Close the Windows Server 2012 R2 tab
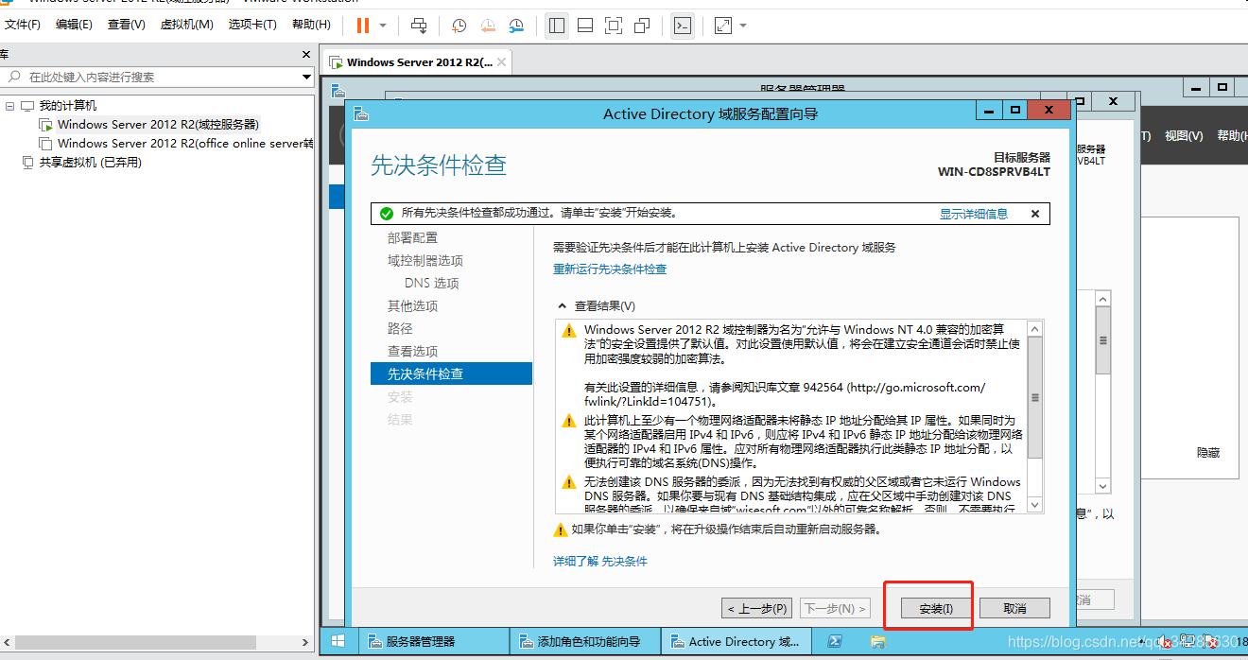This screenshot has height=660, width=1248. [502, 62]
